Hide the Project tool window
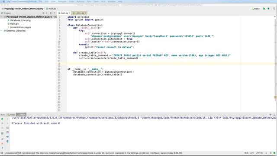The image size is (277, 156). 55,13
